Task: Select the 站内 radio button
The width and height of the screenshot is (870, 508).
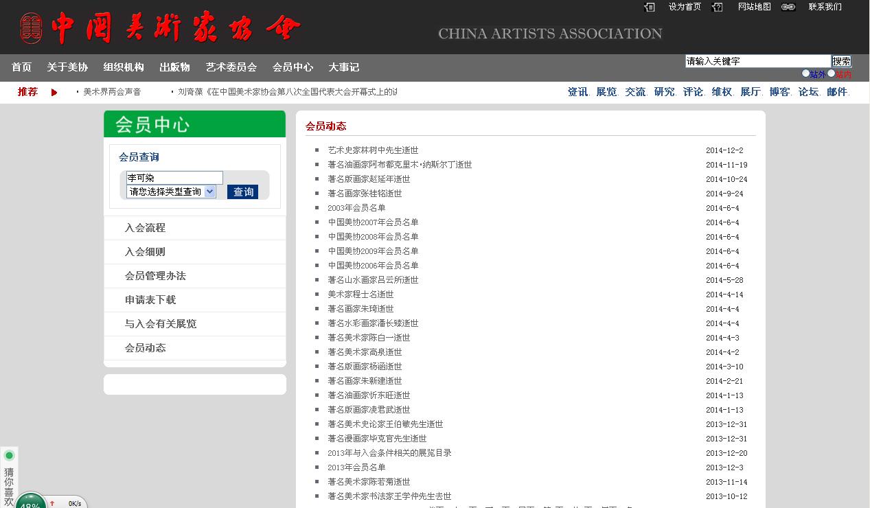Action: coord(831,73)
